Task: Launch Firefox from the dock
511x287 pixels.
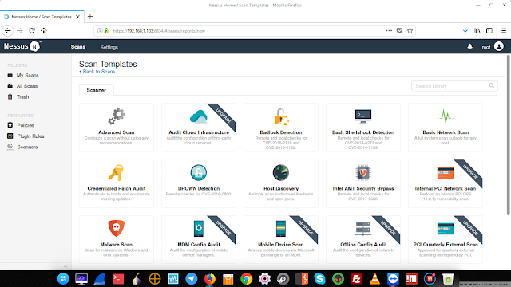Action: [x=209, y=279]
